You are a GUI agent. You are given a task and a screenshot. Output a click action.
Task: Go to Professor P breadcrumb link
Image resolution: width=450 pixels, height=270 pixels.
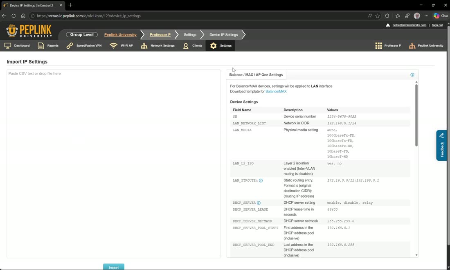160,35
